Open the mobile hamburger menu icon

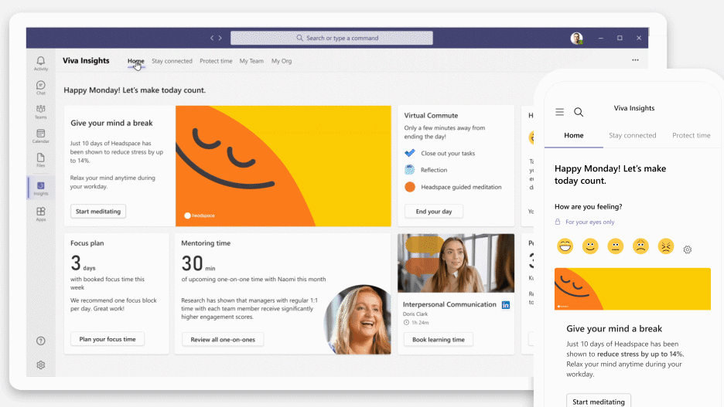pyautogui.click(x=559, y=111)
